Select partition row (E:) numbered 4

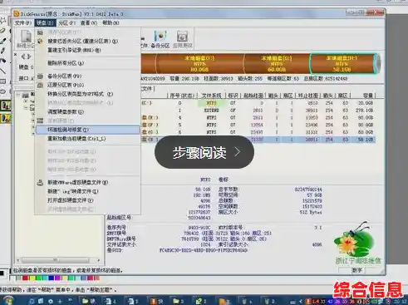[x=258, y=118]
